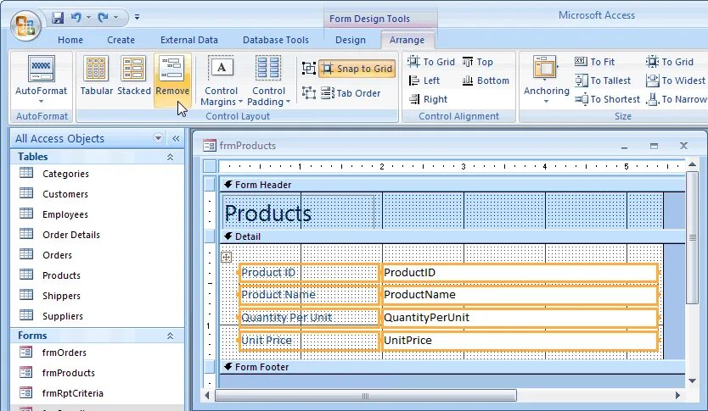The image size is (708, 411).
Task: Open the Tab Order dialog
Action: pyautogui.click(x=351, y=93)
